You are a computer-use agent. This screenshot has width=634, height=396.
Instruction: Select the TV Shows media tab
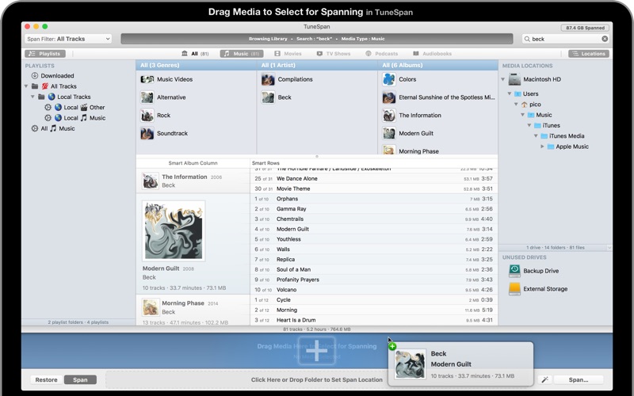(334, 54)
